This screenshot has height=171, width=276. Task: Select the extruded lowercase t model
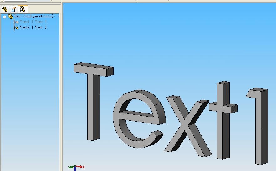223,120
